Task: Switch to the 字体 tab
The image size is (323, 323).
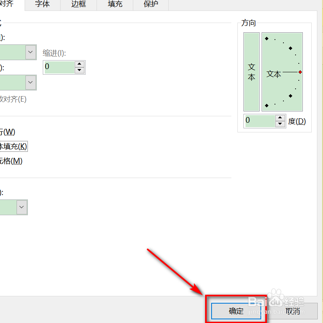Action: pyautogui.click(x=42, y=5)
